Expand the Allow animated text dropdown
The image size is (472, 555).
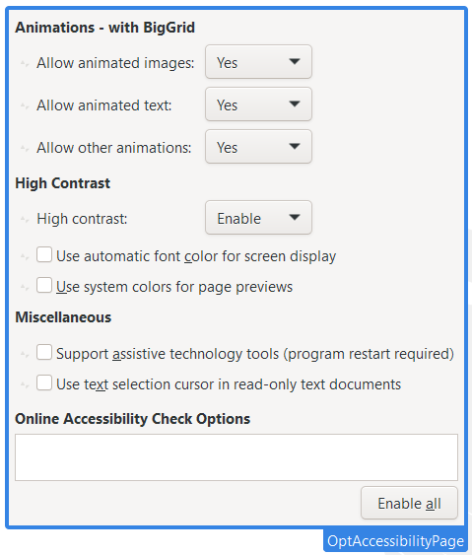258,104
